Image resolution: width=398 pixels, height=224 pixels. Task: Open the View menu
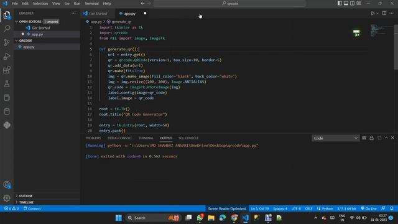coord(56,4)
